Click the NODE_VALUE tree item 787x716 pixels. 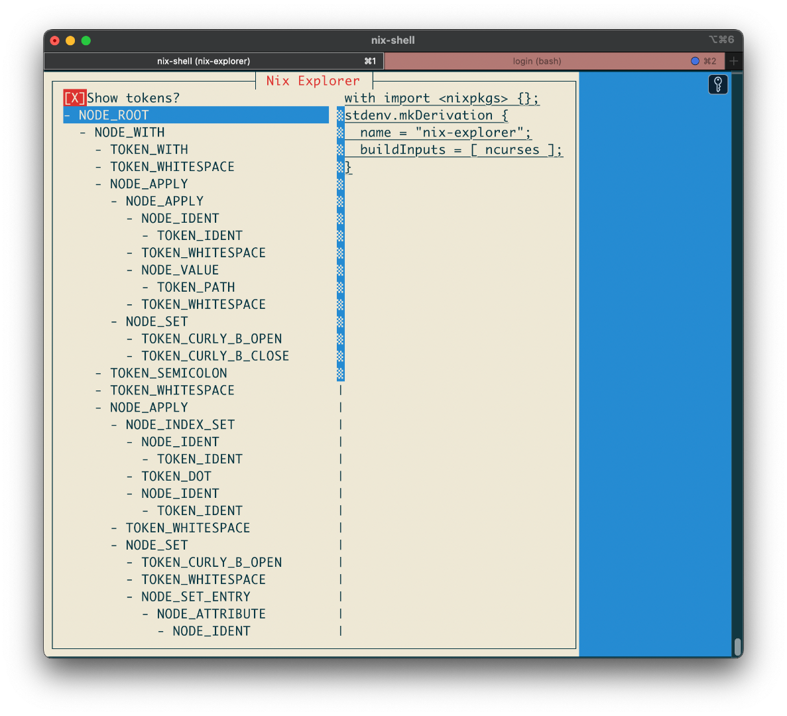point(180,270)
